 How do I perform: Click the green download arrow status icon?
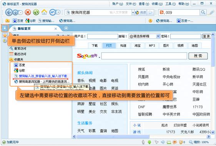coord(150,142)
